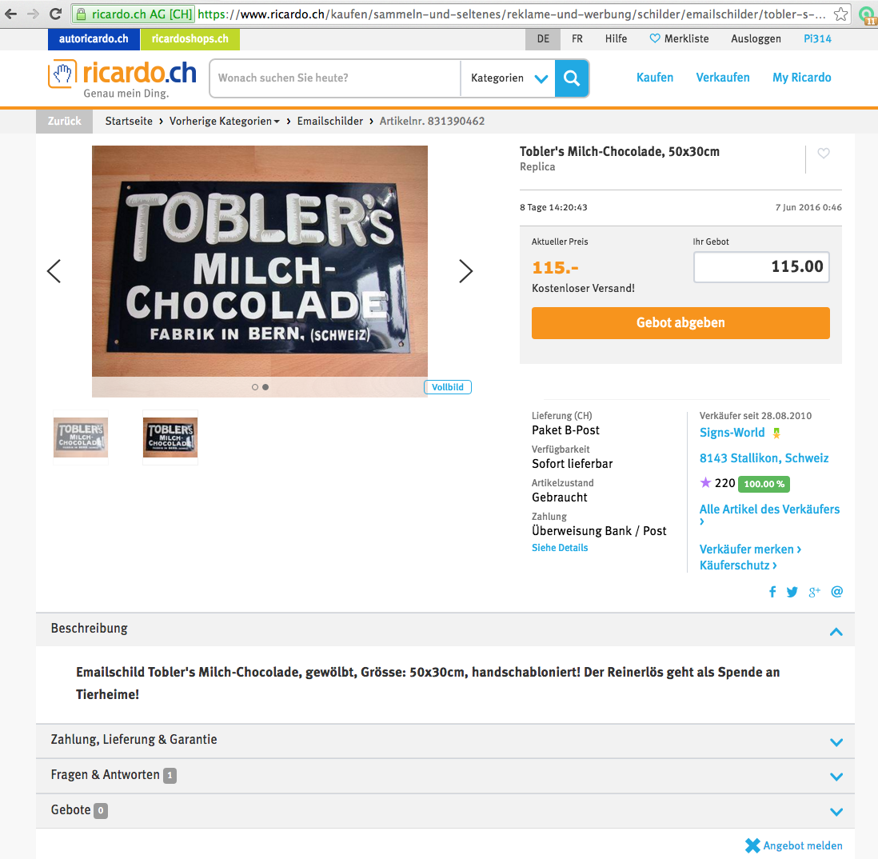Show previous image with left arrow
The image size is (878, 859).
[x=54, y=271]
